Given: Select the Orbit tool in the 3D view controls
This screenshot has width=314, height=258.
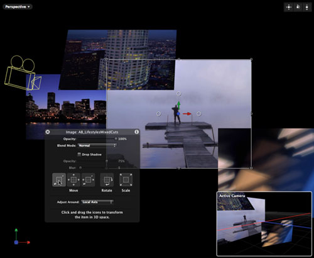Looking at the screenshot, I should click(298, 7).
